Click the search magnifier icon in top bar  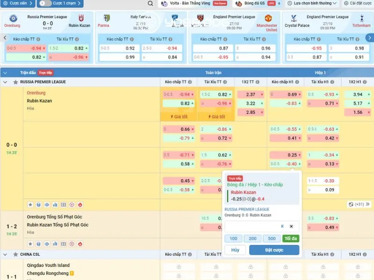click(150, 3)
